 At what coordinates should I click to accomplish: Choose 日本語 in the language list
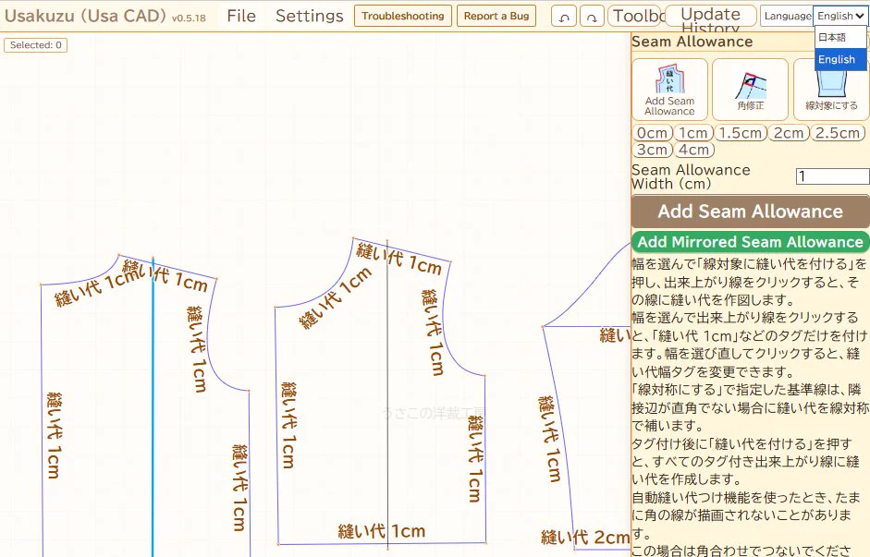point(840,37)
